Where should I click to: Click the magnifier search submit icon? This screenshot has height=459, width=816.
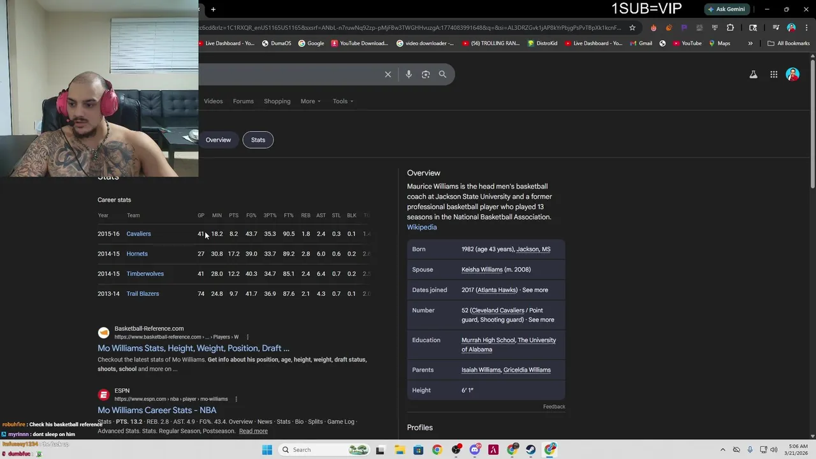442,75
